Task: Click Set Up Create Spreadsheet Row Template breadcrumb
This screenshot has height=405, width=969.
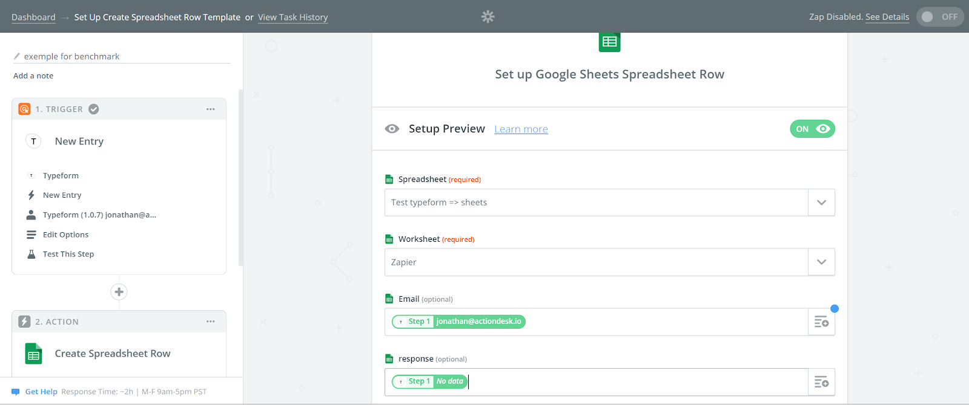Action: pos(157,17)
